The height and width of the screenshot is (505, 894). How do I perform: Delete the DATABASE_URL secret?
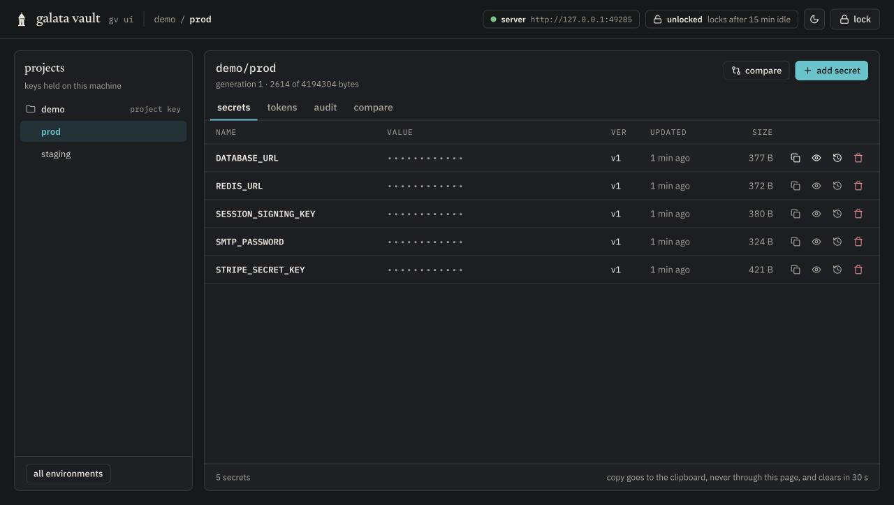coord(858,158)
